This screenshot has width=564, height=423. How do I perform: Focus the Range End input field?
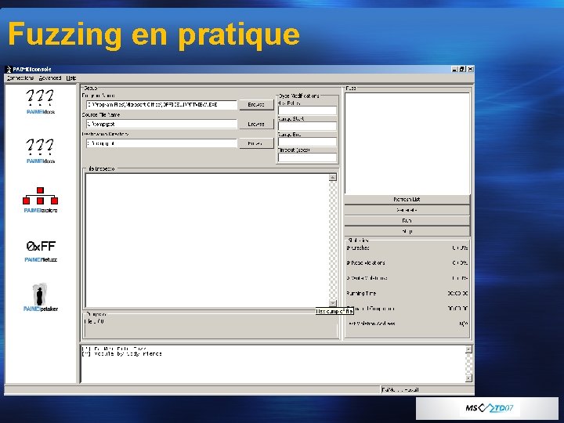click(x=307, y=142)
